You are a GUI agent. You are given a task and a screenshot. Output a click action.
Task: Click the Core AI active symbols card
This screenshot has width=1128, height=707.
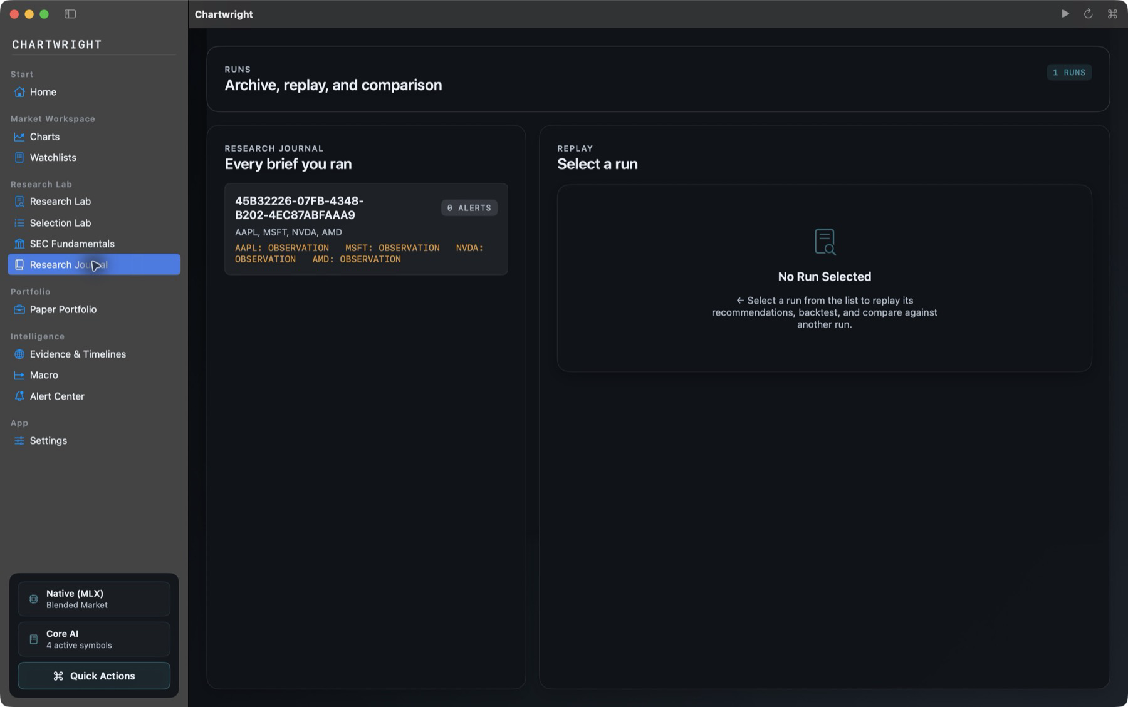pos(94,639)
